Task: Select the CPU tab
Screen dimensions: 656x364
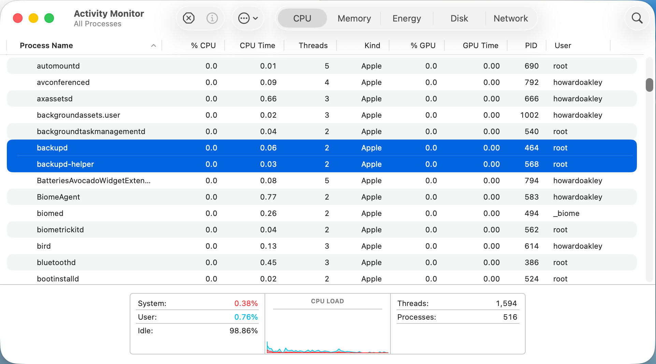Action: [x=302, y=18]
